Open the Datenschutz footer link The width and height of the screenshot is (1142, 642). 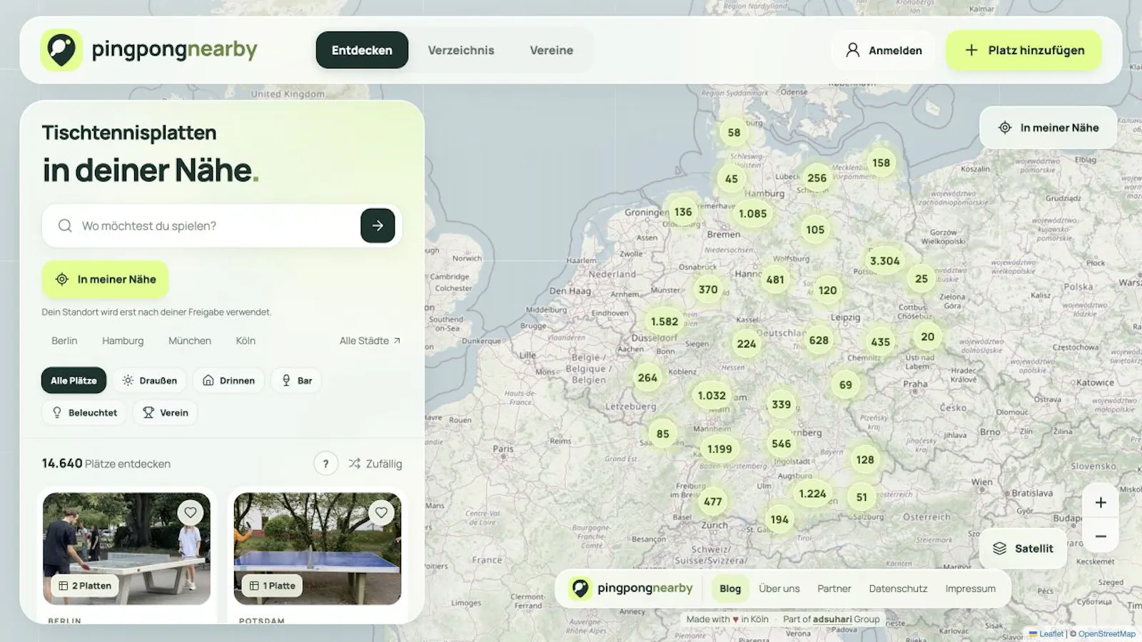click(898, 588)
